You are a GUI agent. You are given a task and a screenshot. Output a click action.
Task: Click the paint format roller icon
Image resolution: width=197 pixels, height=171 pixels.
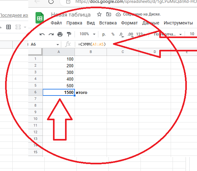click(x=69, y=34)
